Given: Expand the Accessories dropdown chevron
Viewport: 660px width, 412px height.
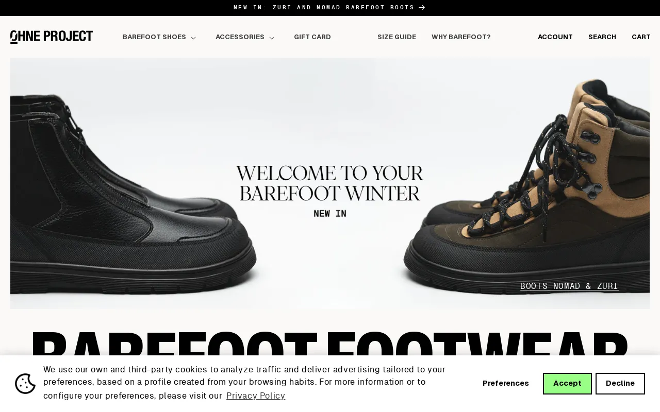Looking at the screenshot, I should pos(272,38).
